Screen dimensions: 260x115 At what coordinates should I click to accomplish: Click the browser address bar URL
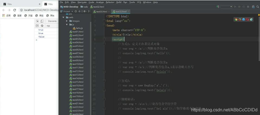point(41,10)
